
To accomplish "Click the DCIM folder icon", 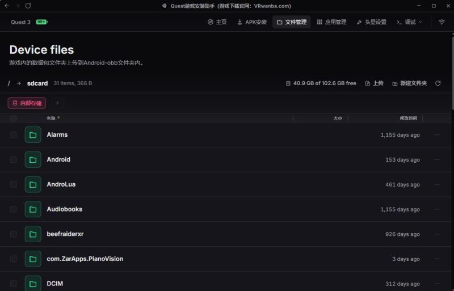I will tap(33, 284).
